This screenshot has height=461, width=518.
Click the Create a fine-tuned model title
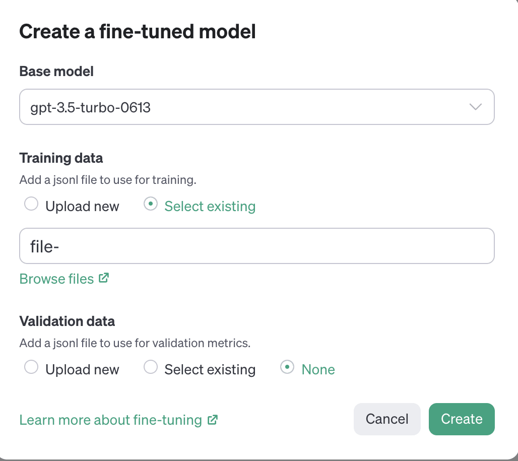[x=138, y=32]
